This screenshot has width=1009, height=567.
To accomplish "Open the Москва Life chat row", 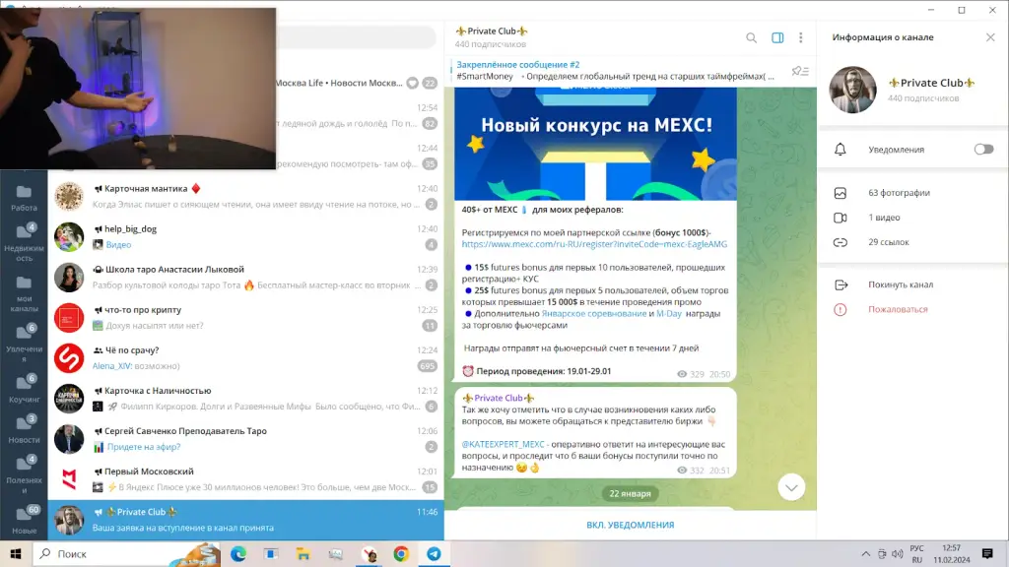I will click(359, 83).
